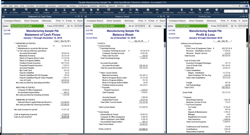The image size is (250, 135).
Task: Open the ItemRpts icon
Action: coord(192,11)
